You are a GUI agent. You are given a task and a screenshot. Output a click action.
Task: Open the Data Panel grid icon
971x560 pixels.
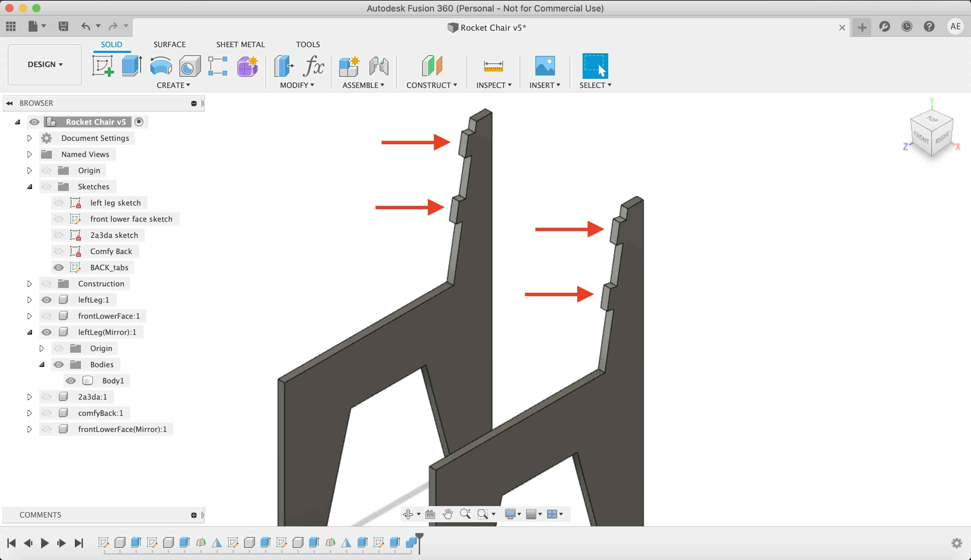coord(11,26)
